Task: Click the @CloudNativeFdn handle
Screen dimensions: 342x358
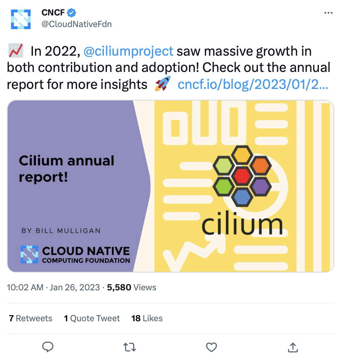Action: click(x=76, y=24)
